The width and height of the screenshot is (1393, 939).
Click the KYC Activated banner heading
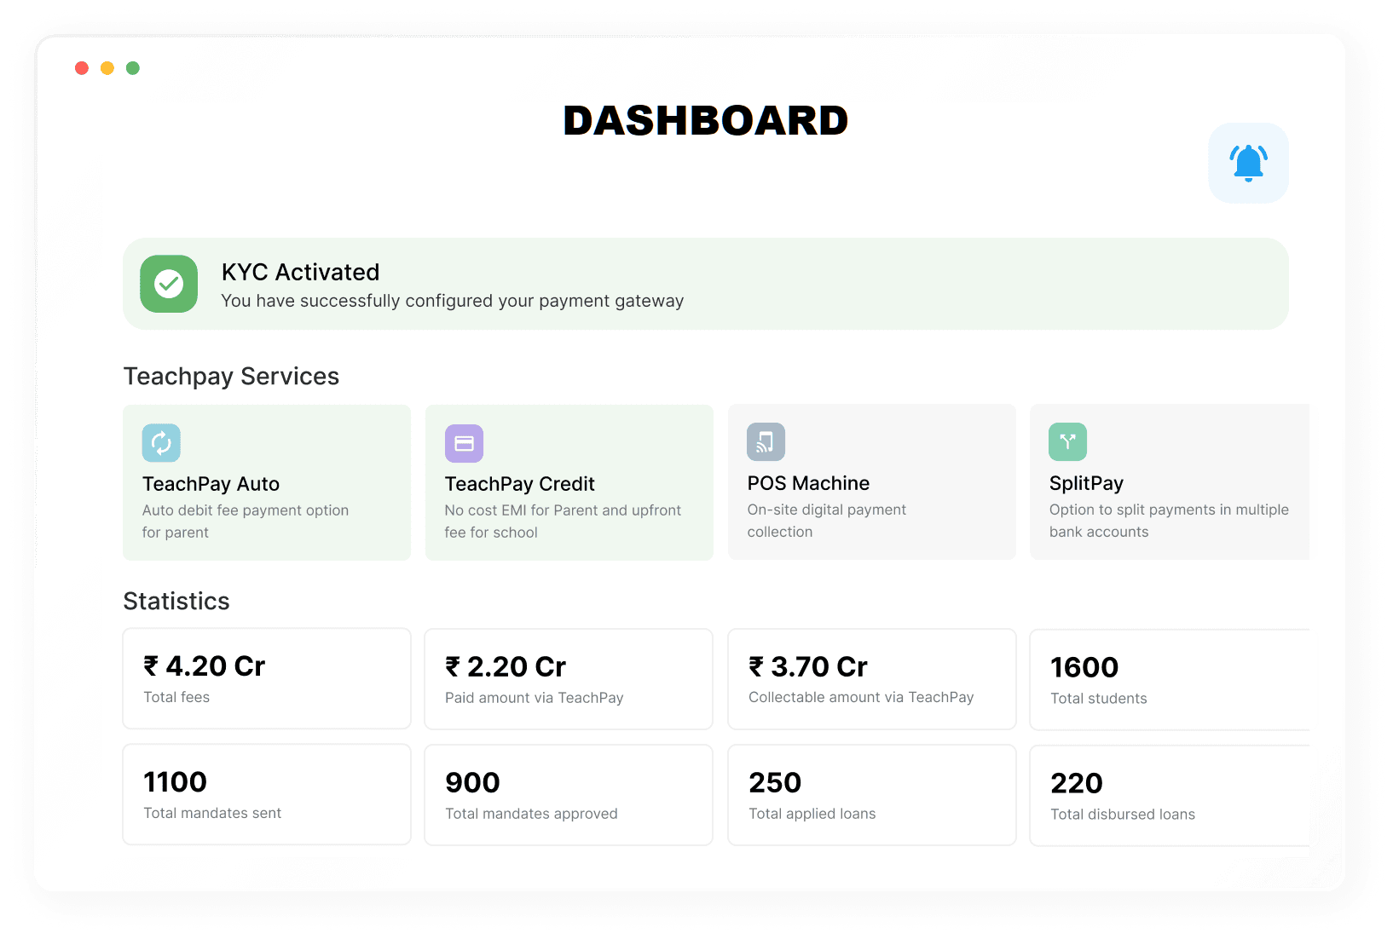pyautogui.click(x=300, y=272)
